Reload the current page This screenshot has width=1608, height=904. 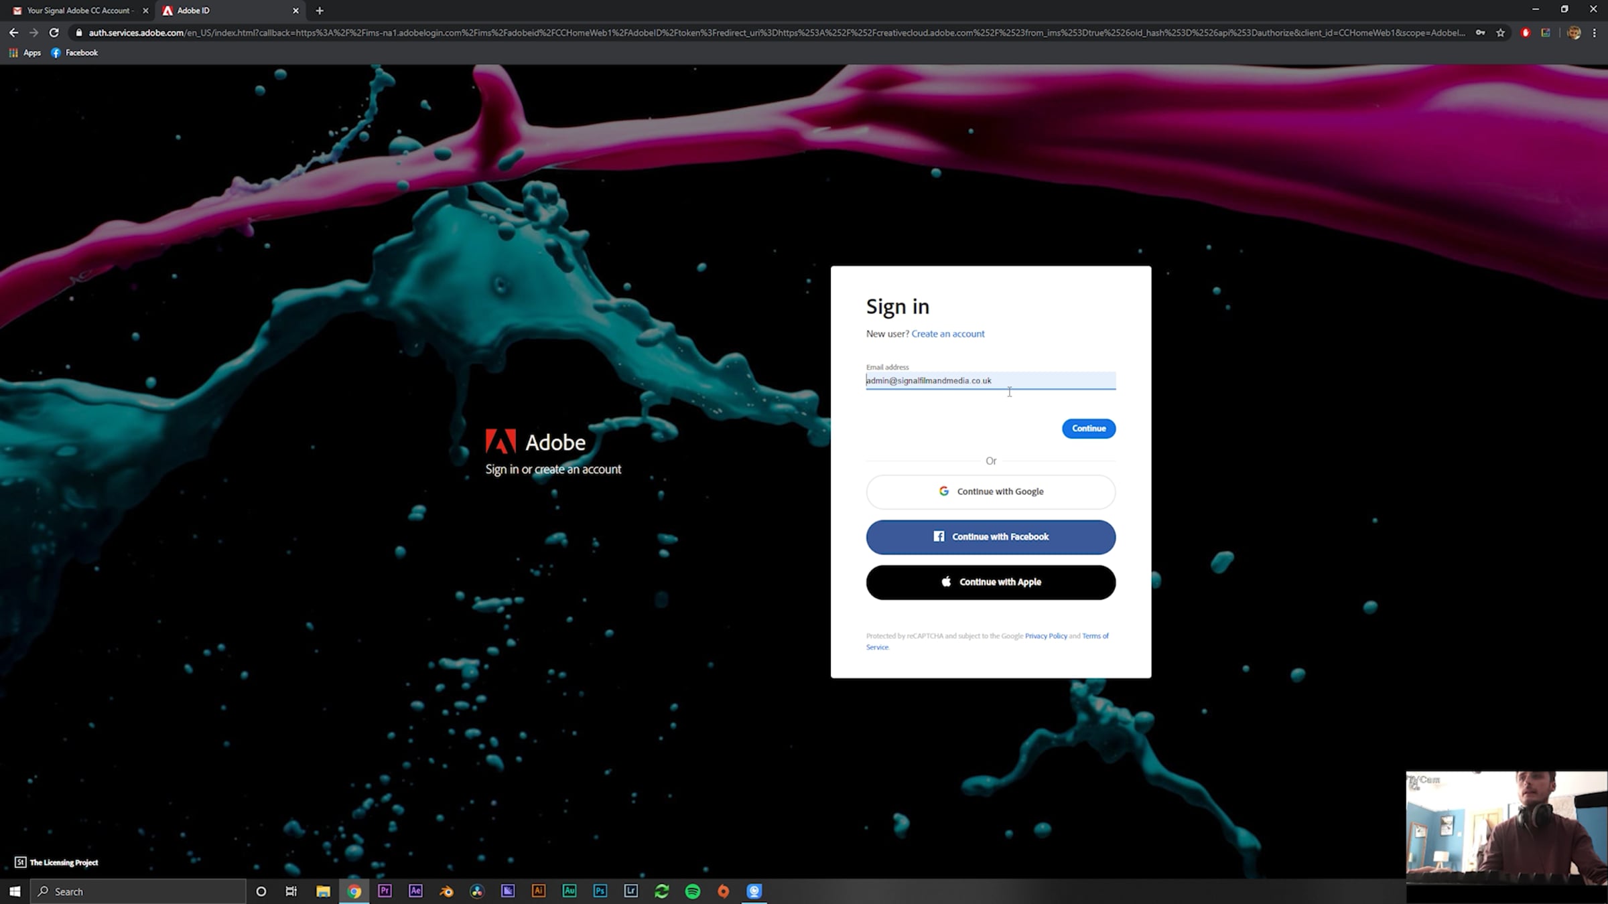coord(54,32)
